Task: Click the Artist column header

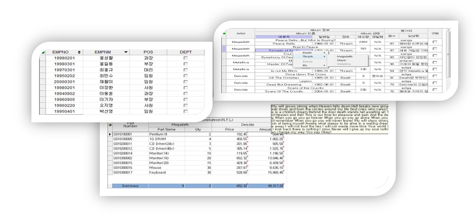Action: 240,33
